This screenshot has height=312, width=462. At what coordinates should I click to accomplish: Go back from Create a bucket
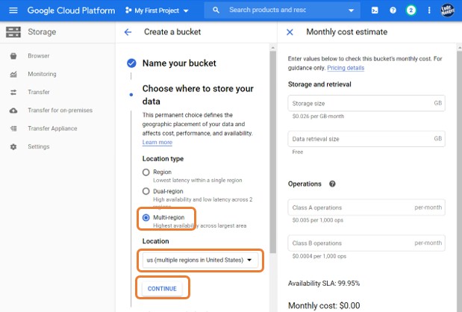128,32
